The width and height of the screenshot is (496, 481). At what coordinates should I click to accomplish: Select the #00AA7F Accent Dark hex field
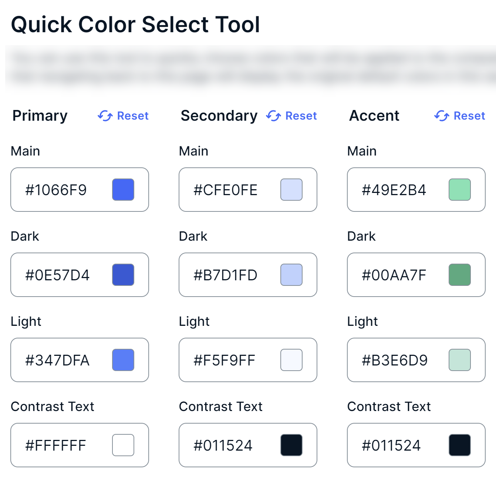pyautogui.click(x=394, y=275)
